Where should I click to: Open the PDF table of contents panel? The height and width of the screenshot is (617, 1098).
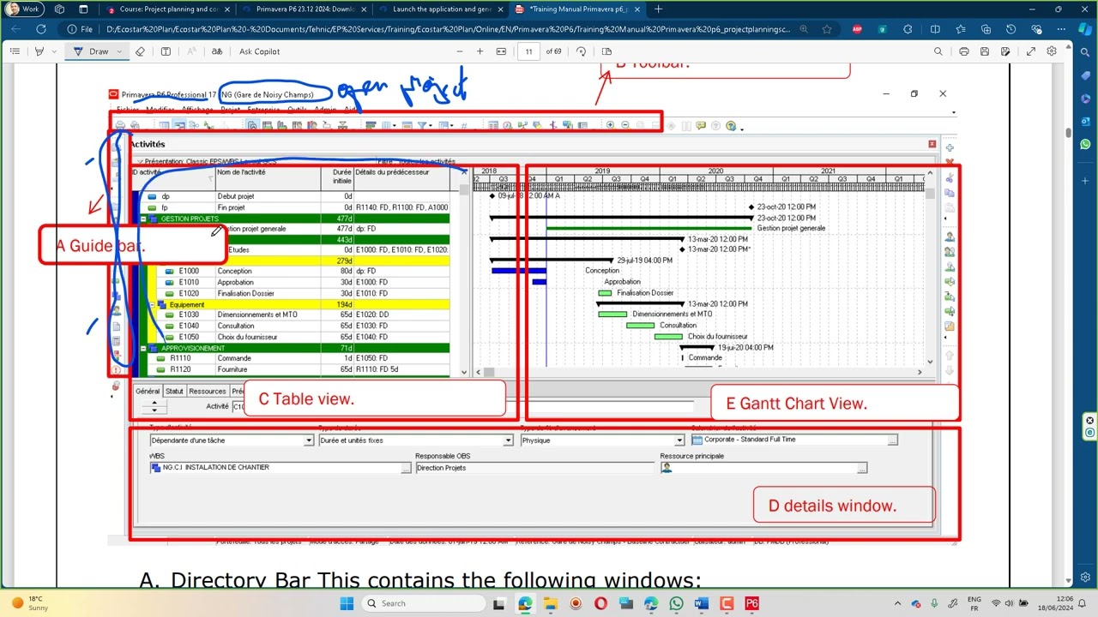[x=15, y=51]
